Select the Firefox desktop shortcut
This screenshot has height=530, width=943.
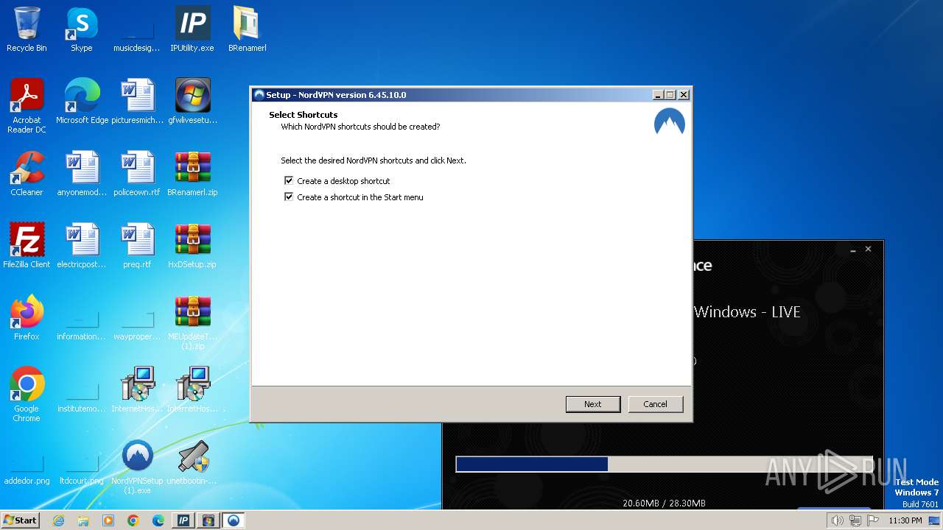(27, 318)
